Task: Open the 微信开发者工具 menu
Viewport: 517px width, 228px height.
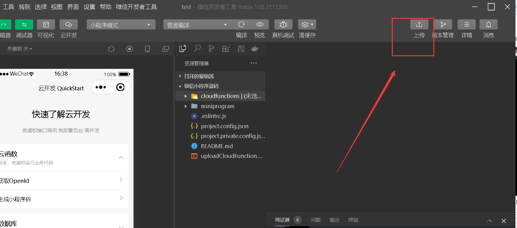Action: click(x=136, y=7)
